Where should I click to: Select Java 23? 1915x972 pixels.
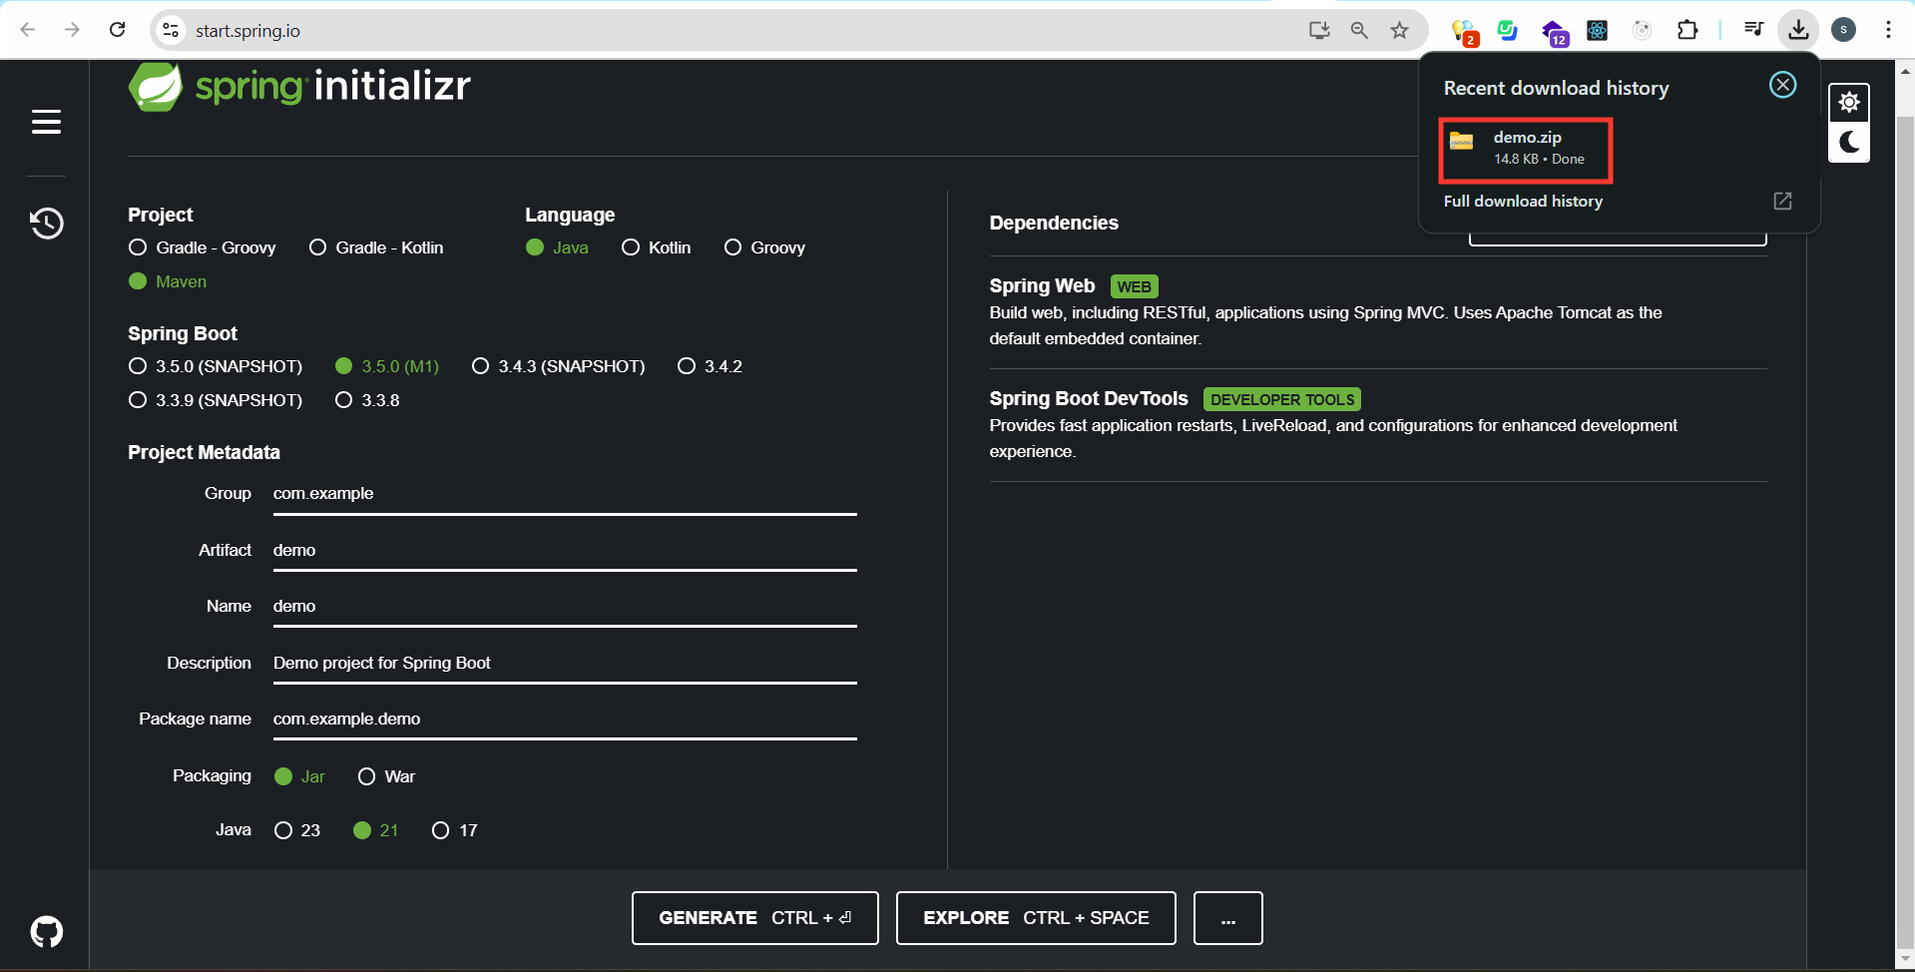point(297,830)
